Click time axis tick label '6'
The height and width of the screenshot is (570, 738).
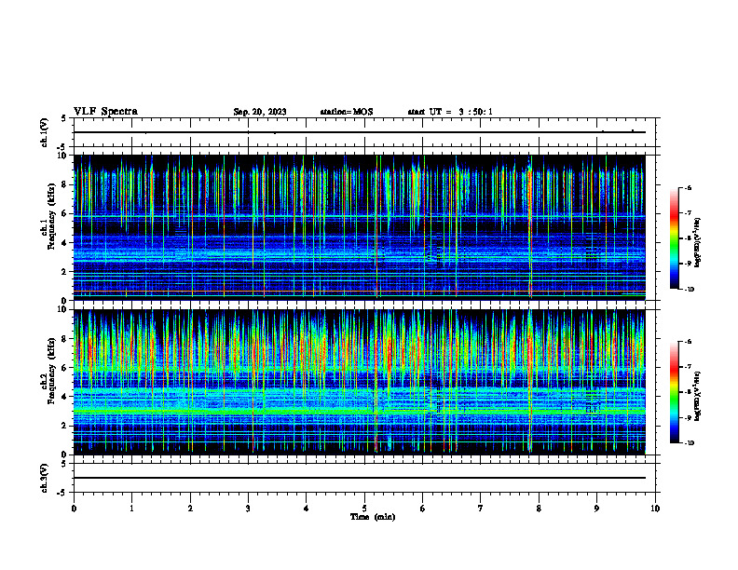click(423, 509)
